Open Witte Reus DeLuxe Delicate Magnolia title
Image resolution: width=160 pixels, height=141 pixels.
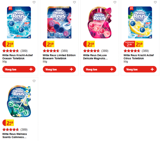point(95,57)
